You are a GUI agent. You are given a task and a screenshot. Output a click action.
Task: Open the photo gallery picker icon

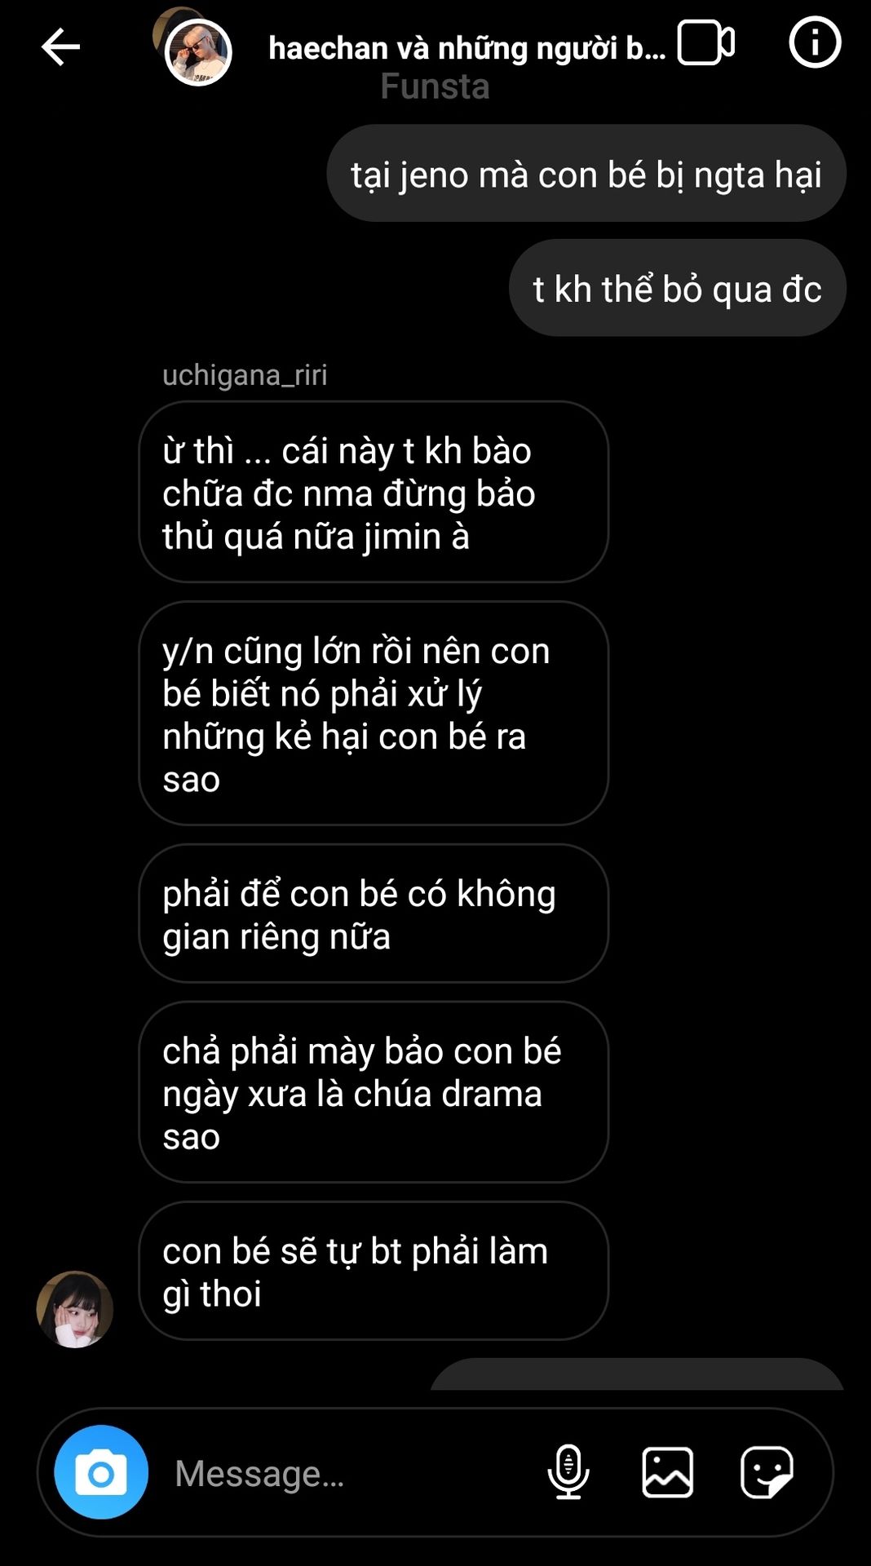click(x=668, y=1472)
